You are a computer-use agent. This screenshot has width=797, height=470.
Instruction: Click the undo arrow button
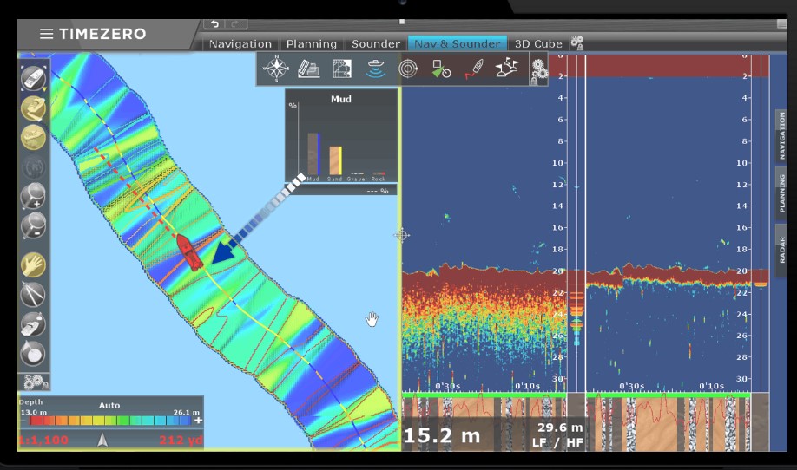click(x=214, y=23)
